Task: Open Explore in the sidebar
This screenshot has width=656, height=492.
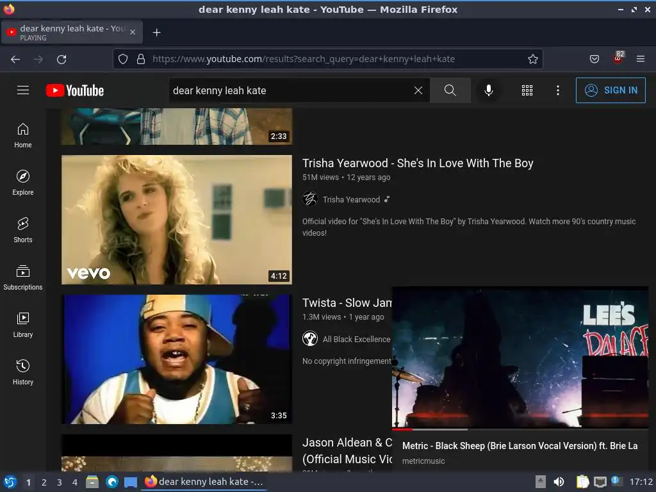Action: click(x=23, y=183)
